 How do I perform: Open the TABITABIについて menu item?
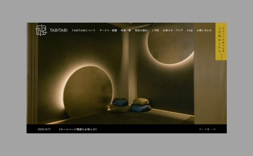84,30
